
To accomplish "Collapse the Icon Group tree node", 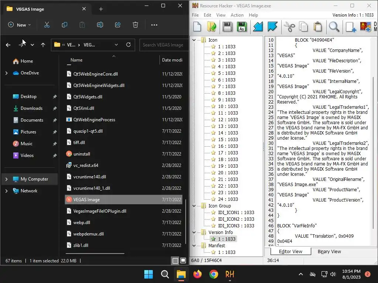I will (x=194, y=206).
